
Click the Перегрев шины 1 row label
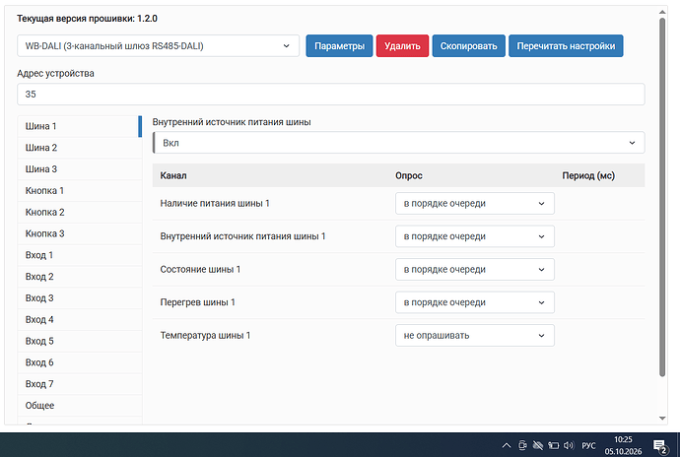[197, 302]
